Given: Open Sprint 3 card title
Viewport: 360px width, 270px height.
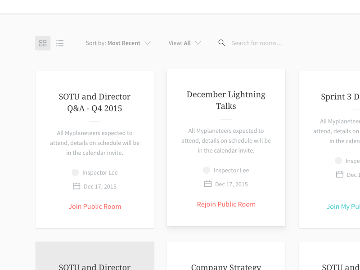Looking at the screenshot, I should tap(340, 97).
